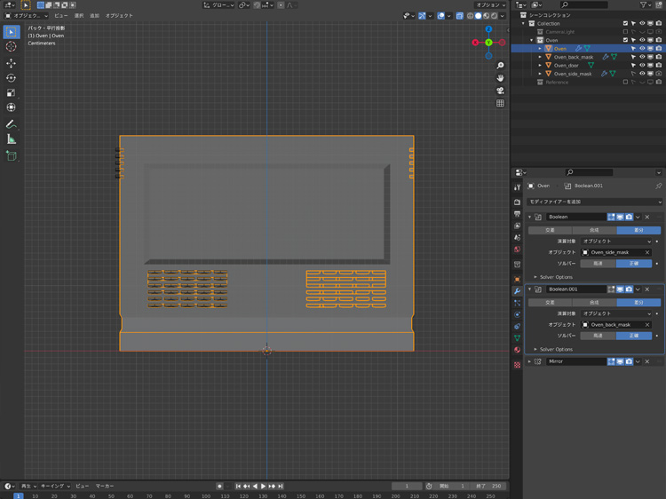Image resolution: width=666 pixels, height=499 pixels.
Task: Activate the Measure tool
Action: tap(12, 139)
